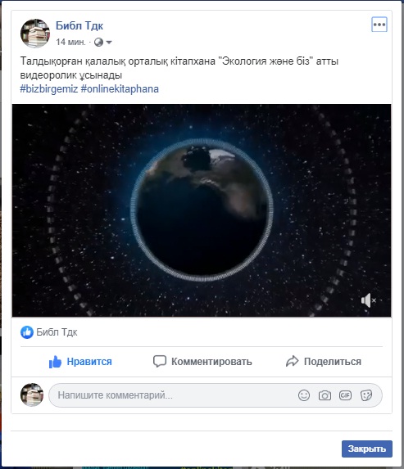The height and width of the screenshot is (469, 404).
Task: Click the Поделиться share arrow icon
Action: click(x=292, y=361)
